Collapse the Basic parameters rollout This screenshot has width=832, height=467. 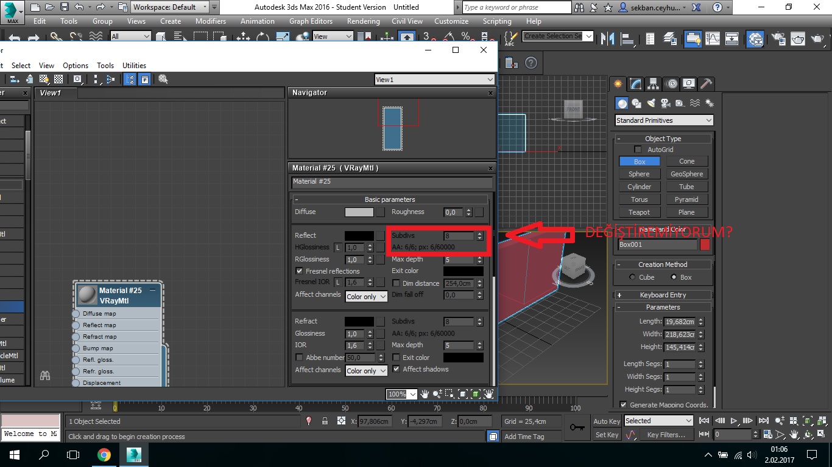pos(390,199)
